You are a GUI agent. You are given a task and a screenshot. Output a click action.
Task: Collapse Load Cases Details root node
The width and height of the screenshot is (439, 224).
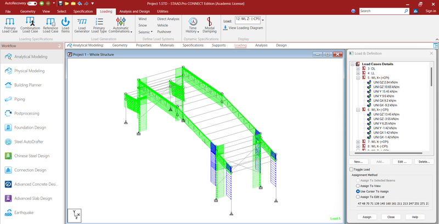[x=352, y=64]
